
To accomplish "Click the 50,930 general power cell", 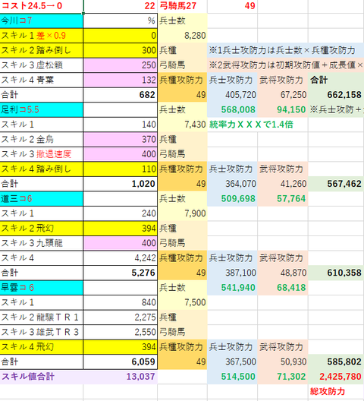I will (x=283, y=362).
